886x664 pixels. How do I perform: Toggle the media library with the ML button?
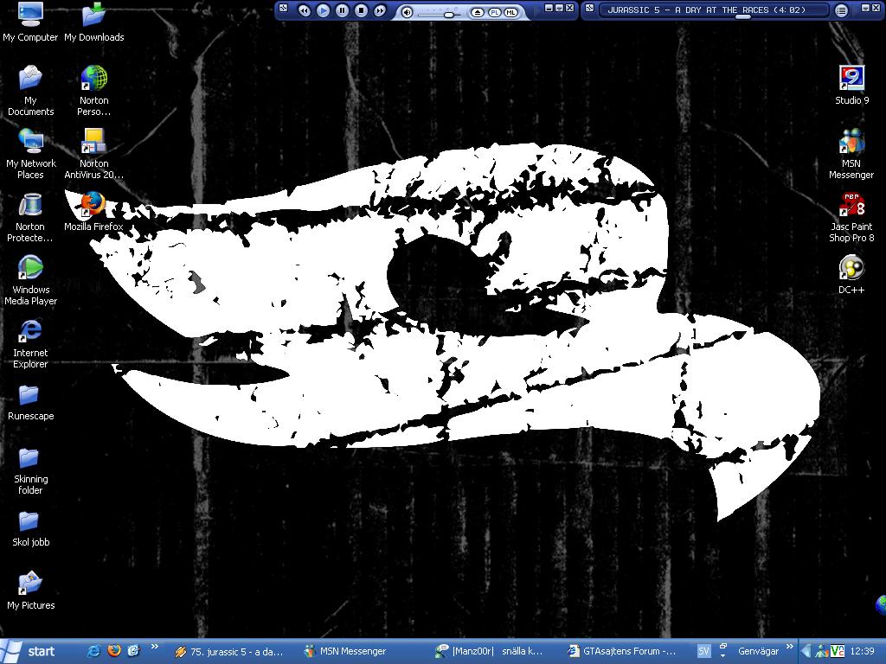coord(510,12)
